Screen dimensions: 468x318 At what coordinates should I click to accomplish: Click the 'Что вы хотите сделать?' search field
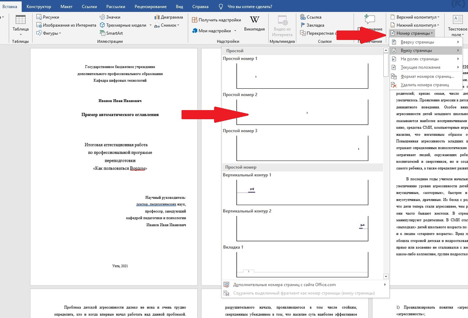pos(250,7)
